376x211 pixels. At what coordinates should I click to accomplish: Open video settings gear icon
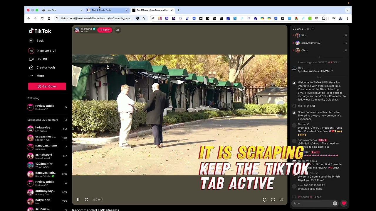265,200
